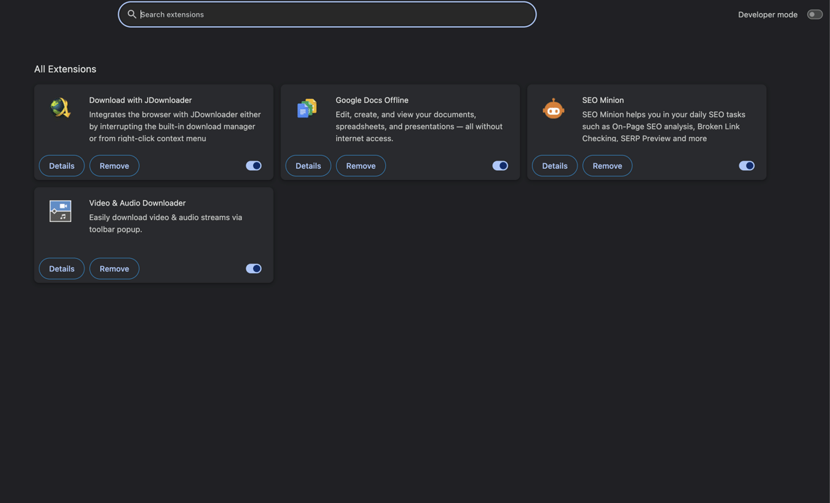This screenshot has height=503, width=830.
Task: Disable Video & Audio Downloader extension
Action: coord(254,268)
